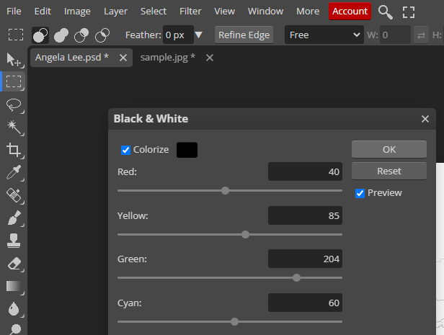Select the Move tool

(14, 59)
